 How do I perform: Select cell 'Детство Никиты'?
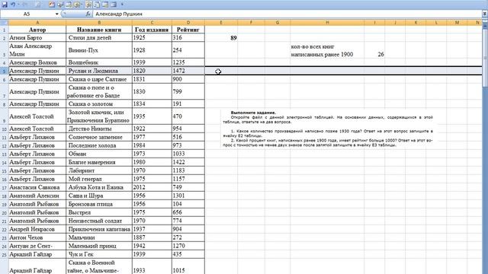[99, 129]
